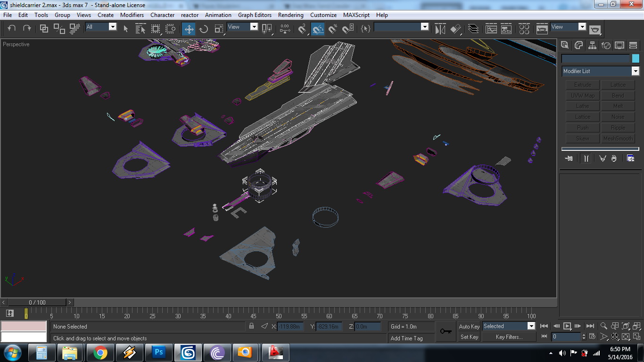Toggle the Select and Manipulate mode
This screenshot has width=644, height=362.
[x=284, y=29]
